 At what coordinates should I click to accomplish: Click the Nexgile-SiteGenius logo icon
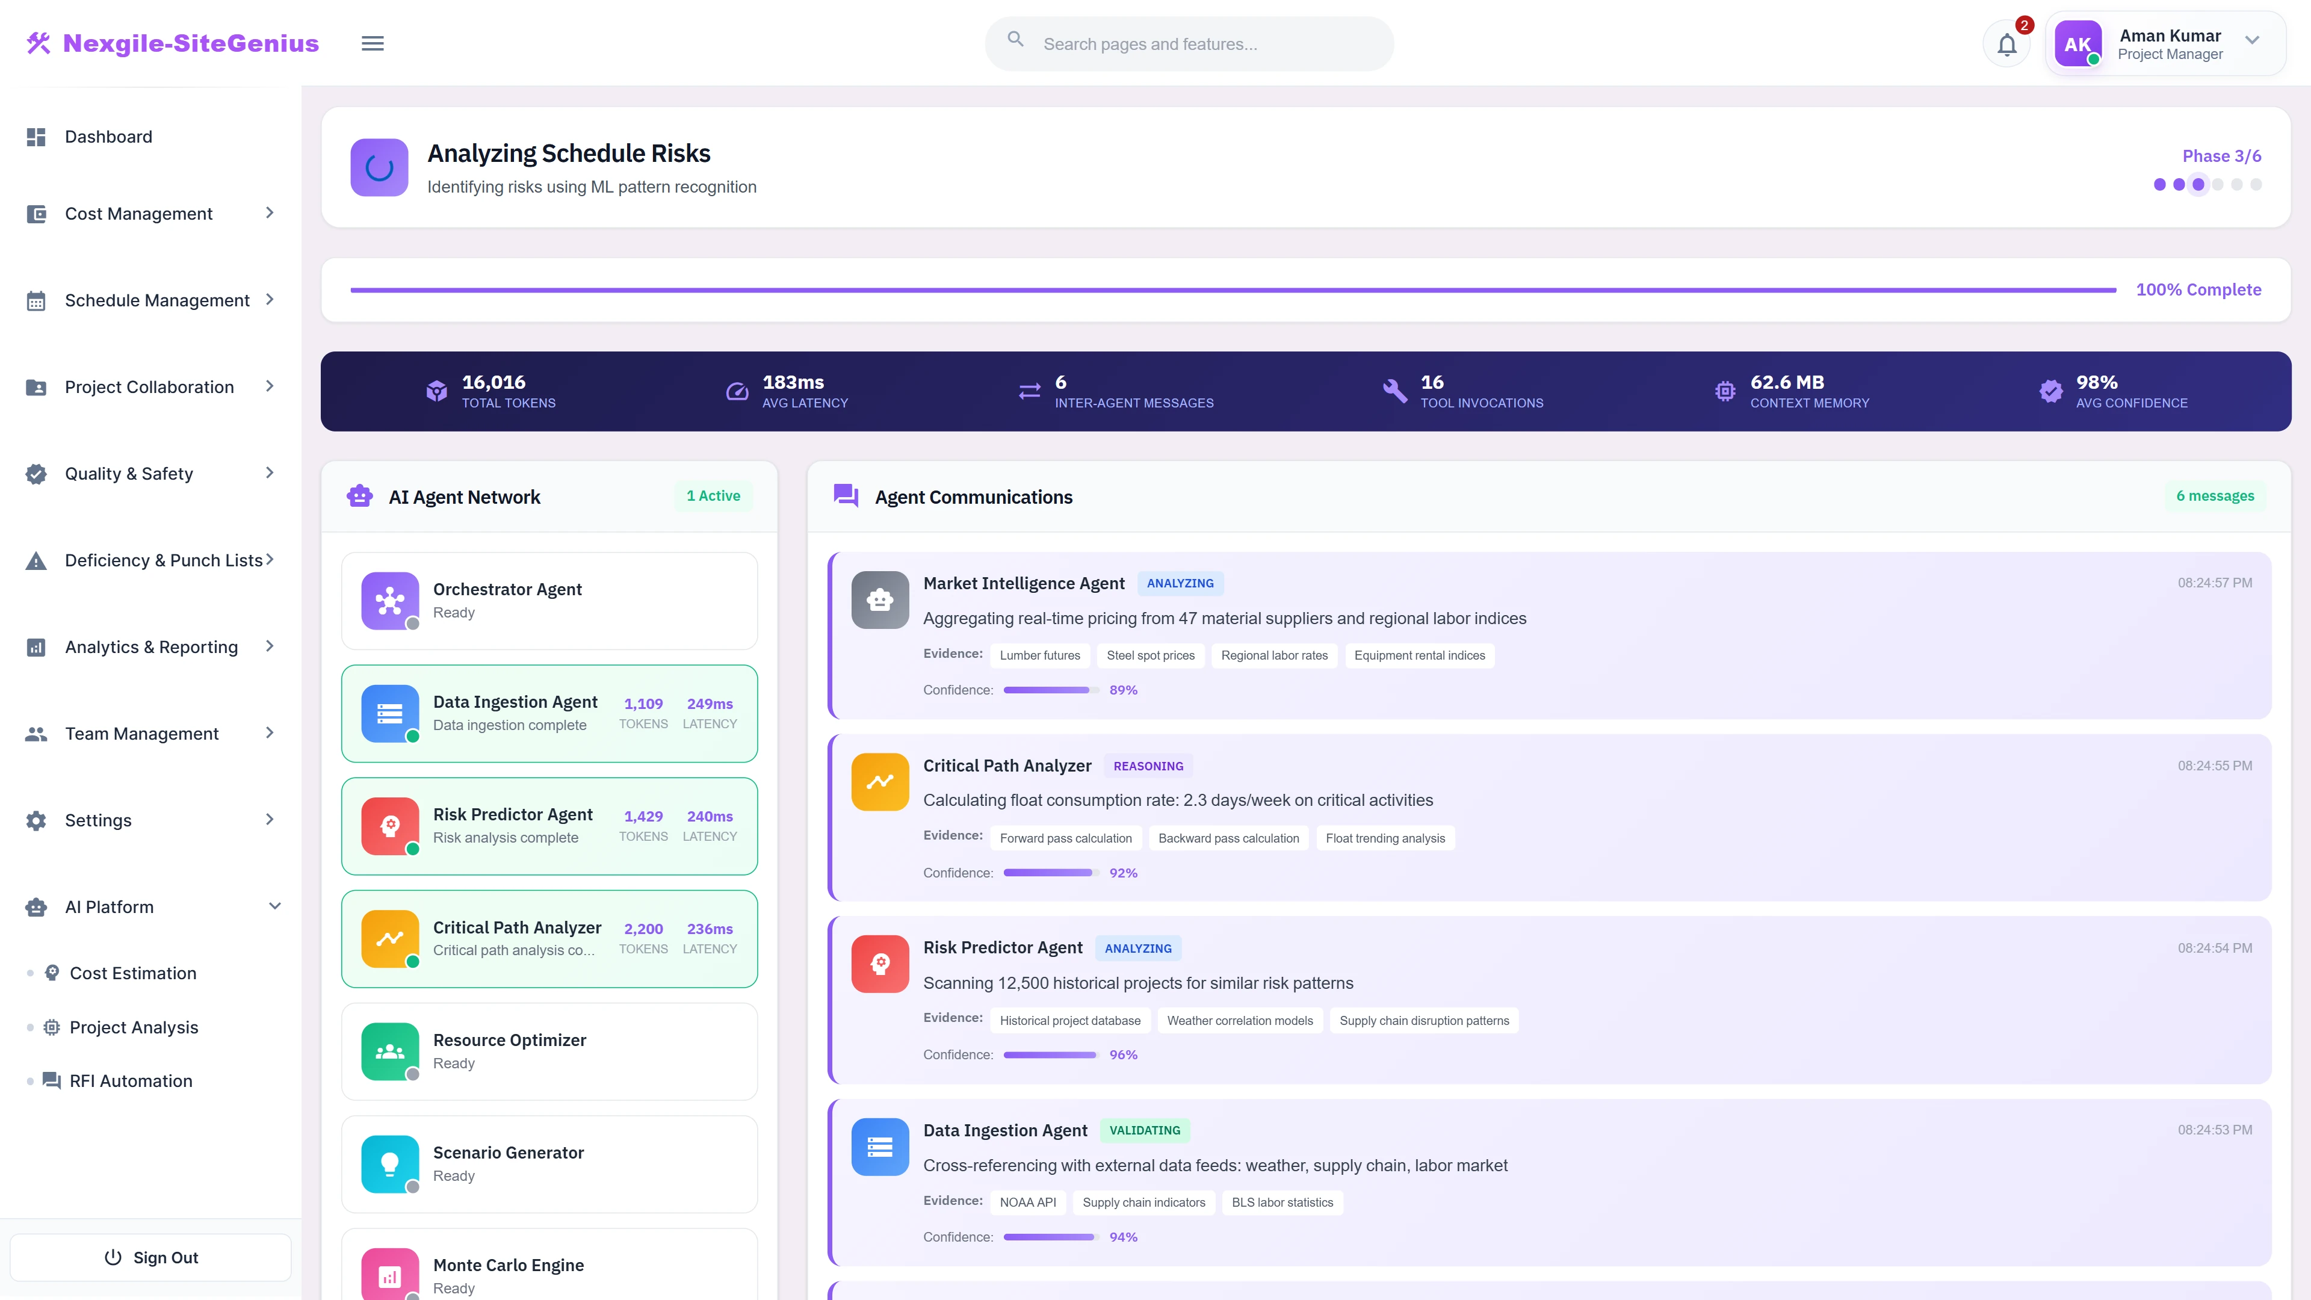[39, 43]
